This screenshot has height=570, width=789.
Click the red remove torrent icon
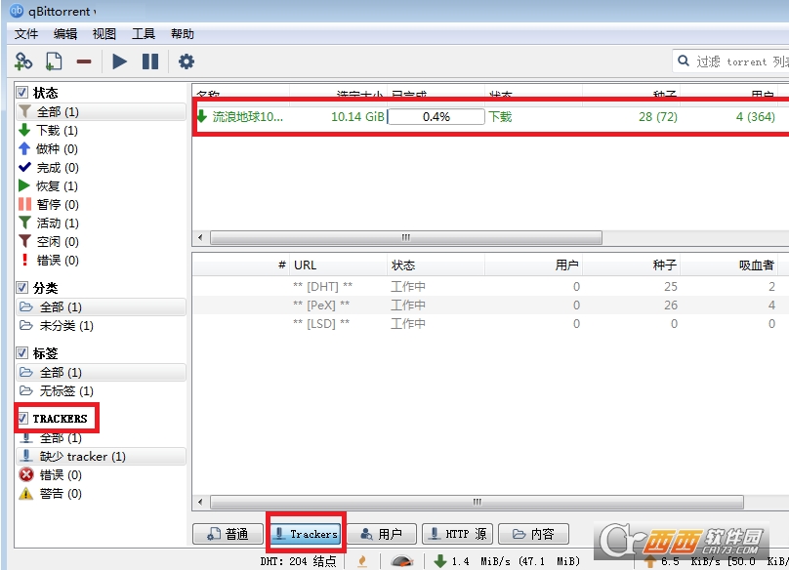click(84, 61)
